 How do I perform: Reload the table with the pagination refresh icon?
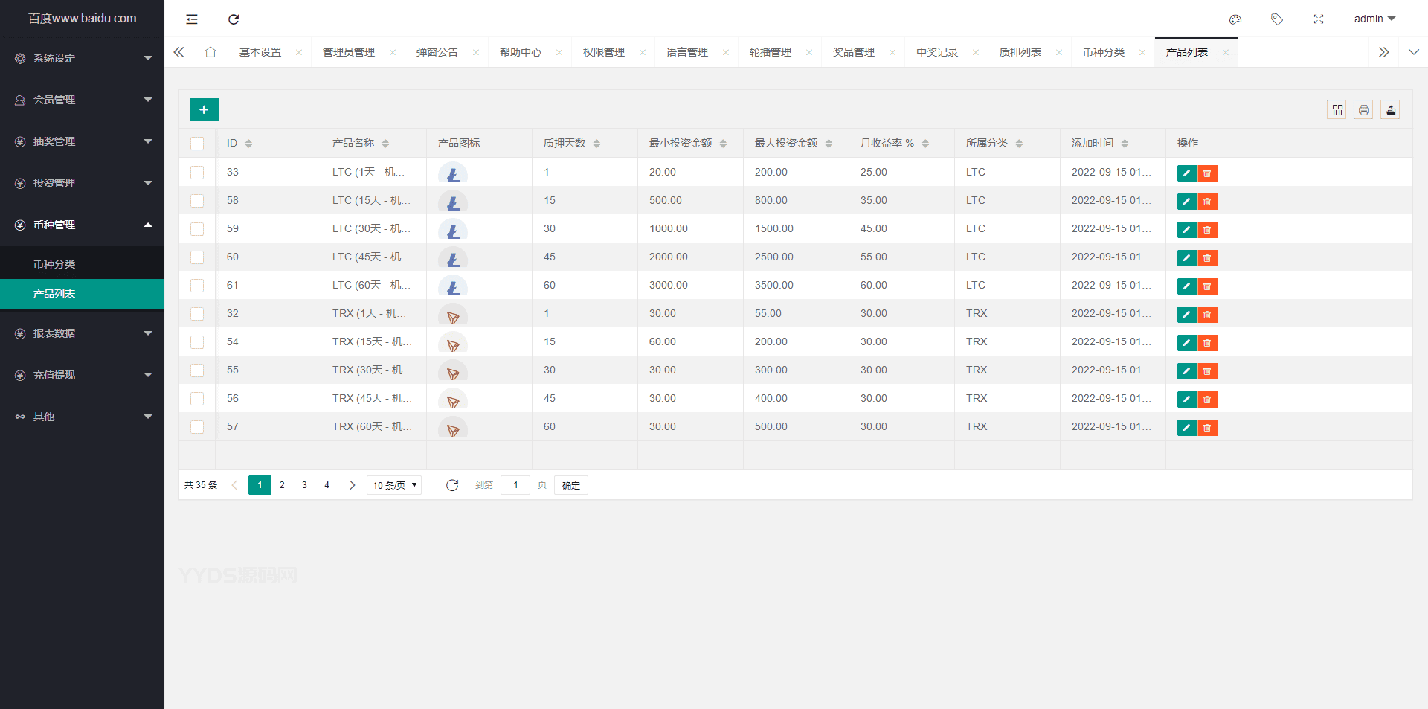[452, 485]
